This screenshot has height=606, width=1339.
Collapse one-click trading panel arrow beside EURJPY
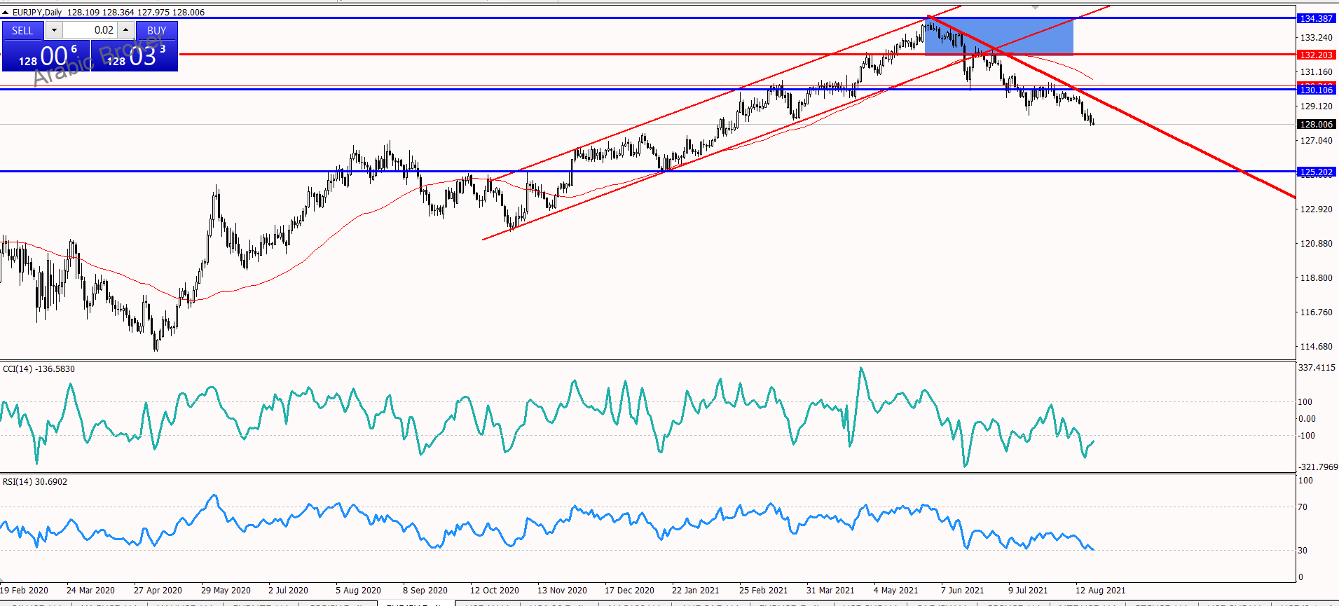pos(6,12)
